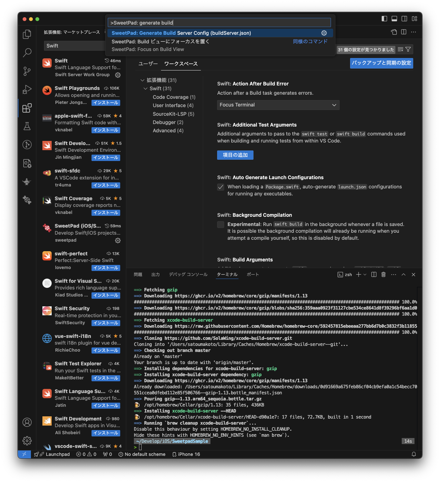Collapse the Swift (31) settings tree node
This screenshot has width=440, height=482.
tap(146, 89)
